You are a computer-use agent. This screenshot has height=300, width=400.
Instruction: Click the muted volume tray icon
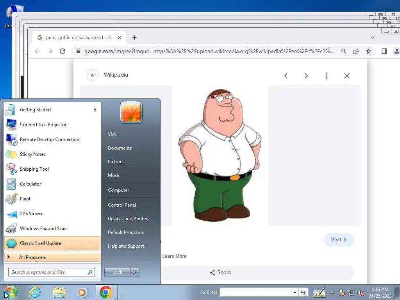pyautogui.click(x=361, y=293)
